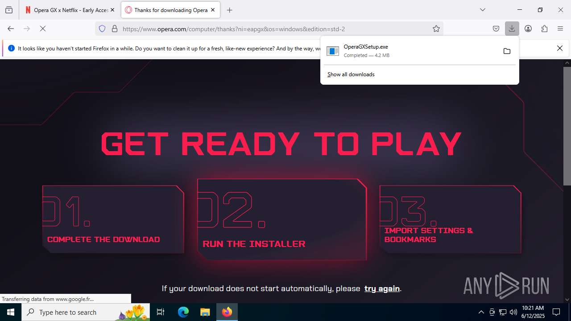Click Run the Installer step card
Viewport: 571px width, 321px height.
coord(282,219)
